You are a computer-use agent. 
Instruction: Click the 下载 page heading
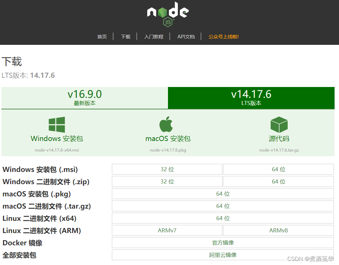coord(12,61)
